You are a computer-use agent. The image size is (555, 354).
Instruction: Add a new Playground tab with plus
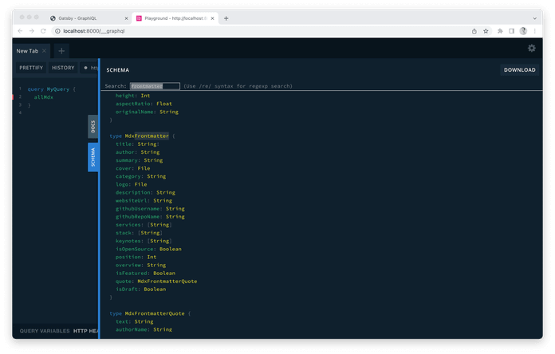pos(61,51)
